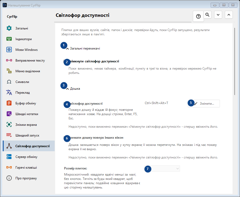Click the Меню виділення icon in sidebar

pyautogui.click(x=9, y=71)
